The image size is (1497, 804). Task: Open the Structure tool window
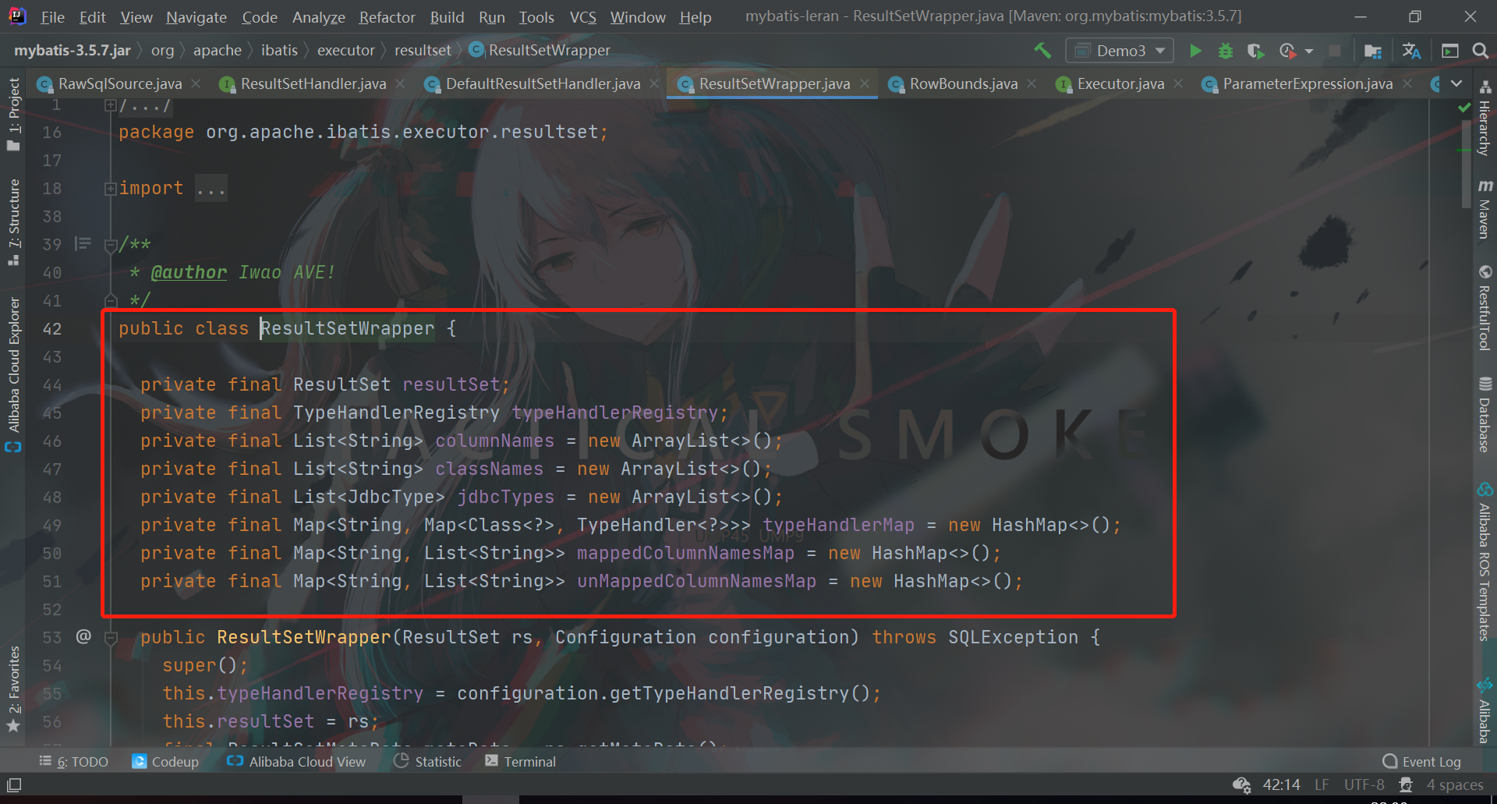13,222
